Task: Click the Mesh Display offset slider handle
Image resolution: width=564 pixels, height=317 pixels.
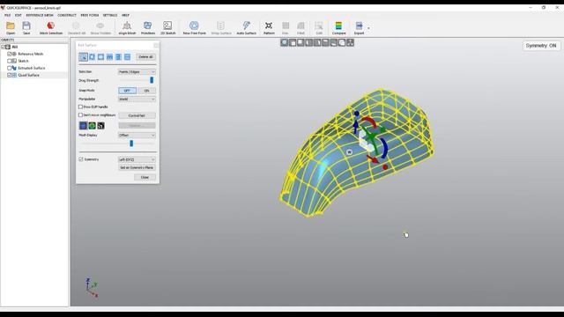Action: [x=131, y=144]
